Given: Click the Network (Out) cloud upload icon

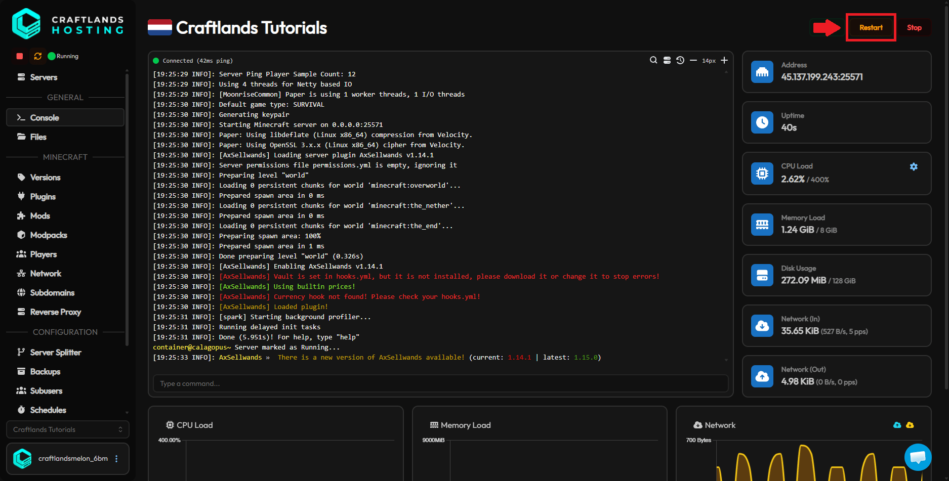Looking at the screenshot, I should click(x=762, y=376).
